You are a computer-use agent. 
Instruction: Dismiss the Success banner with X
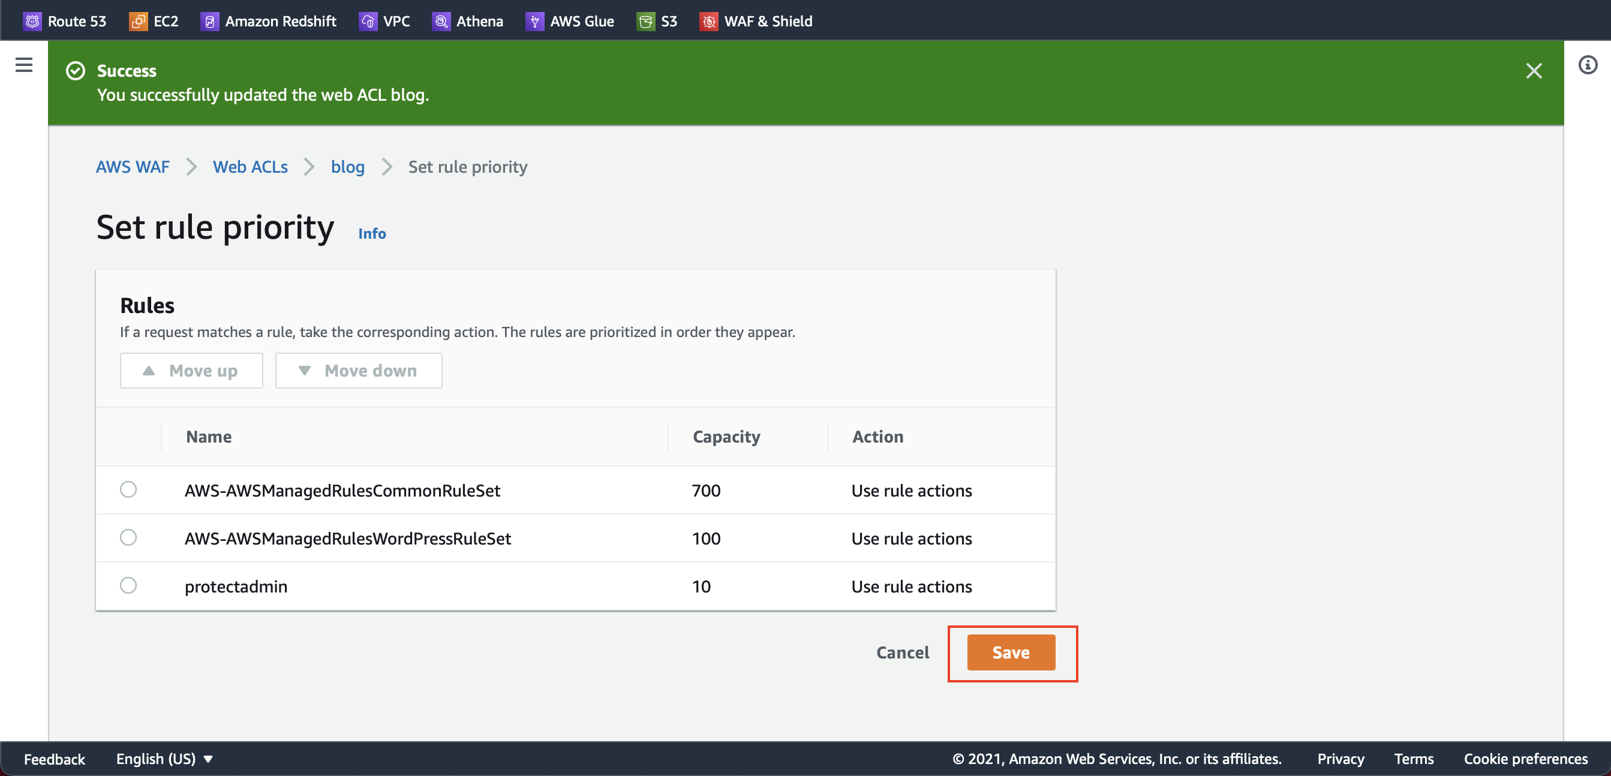(x=1534, y=71)
